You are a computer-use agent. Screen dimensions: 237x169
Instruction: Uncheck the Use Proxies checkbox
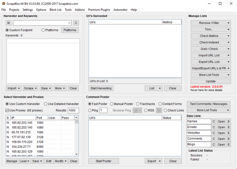click(x=7, y=110)
